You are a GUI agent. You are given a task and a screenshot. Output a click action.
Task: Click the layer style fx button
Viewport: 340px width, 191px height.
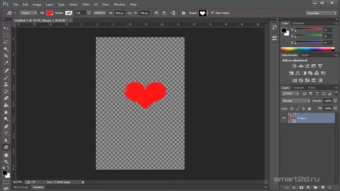tap(294, 187)
